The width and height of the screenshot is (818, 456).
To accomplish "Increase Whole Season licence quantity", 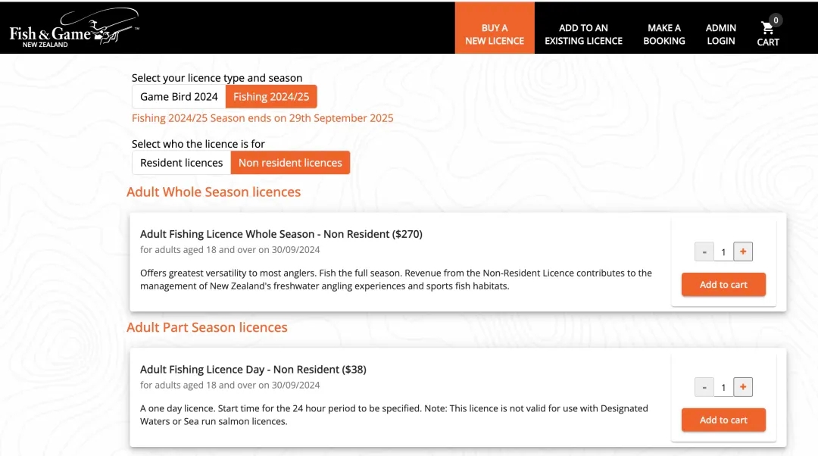I will (743, 251).
